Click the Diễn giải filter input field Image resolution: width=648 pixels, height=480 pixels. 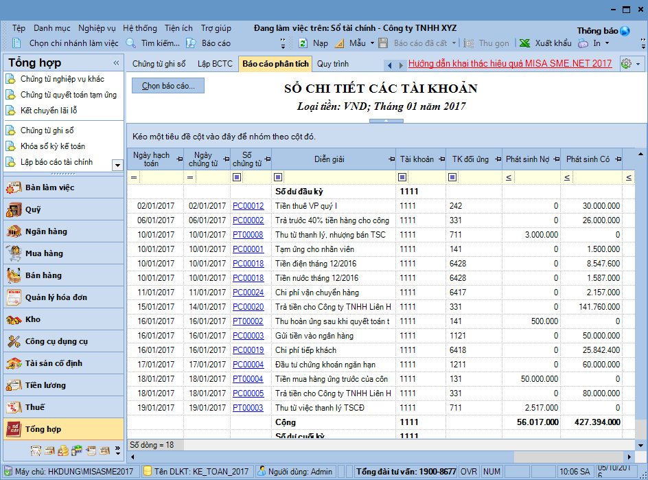(339, 177)
